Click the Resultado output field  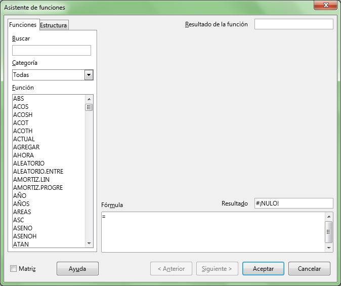click(293, 203)
